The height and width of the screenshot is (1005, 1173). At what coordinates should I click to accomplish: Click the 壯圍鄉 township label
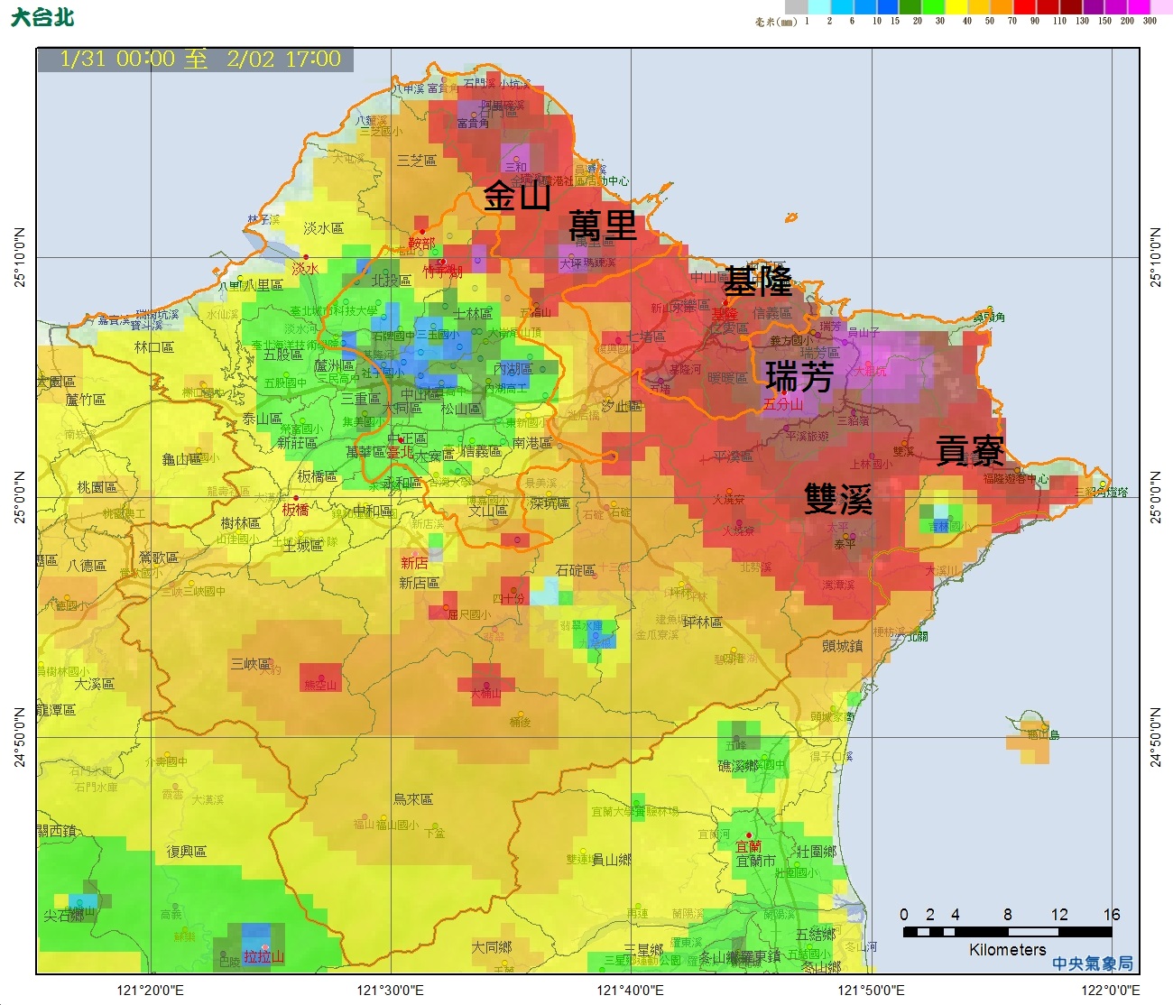pos(816,852)
